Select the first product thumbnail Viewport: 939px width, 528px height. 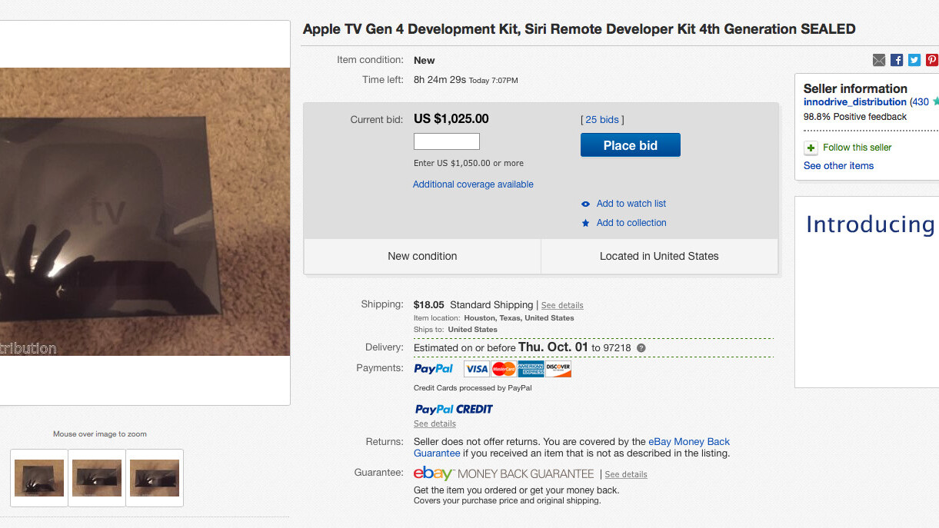click(39, 477)
